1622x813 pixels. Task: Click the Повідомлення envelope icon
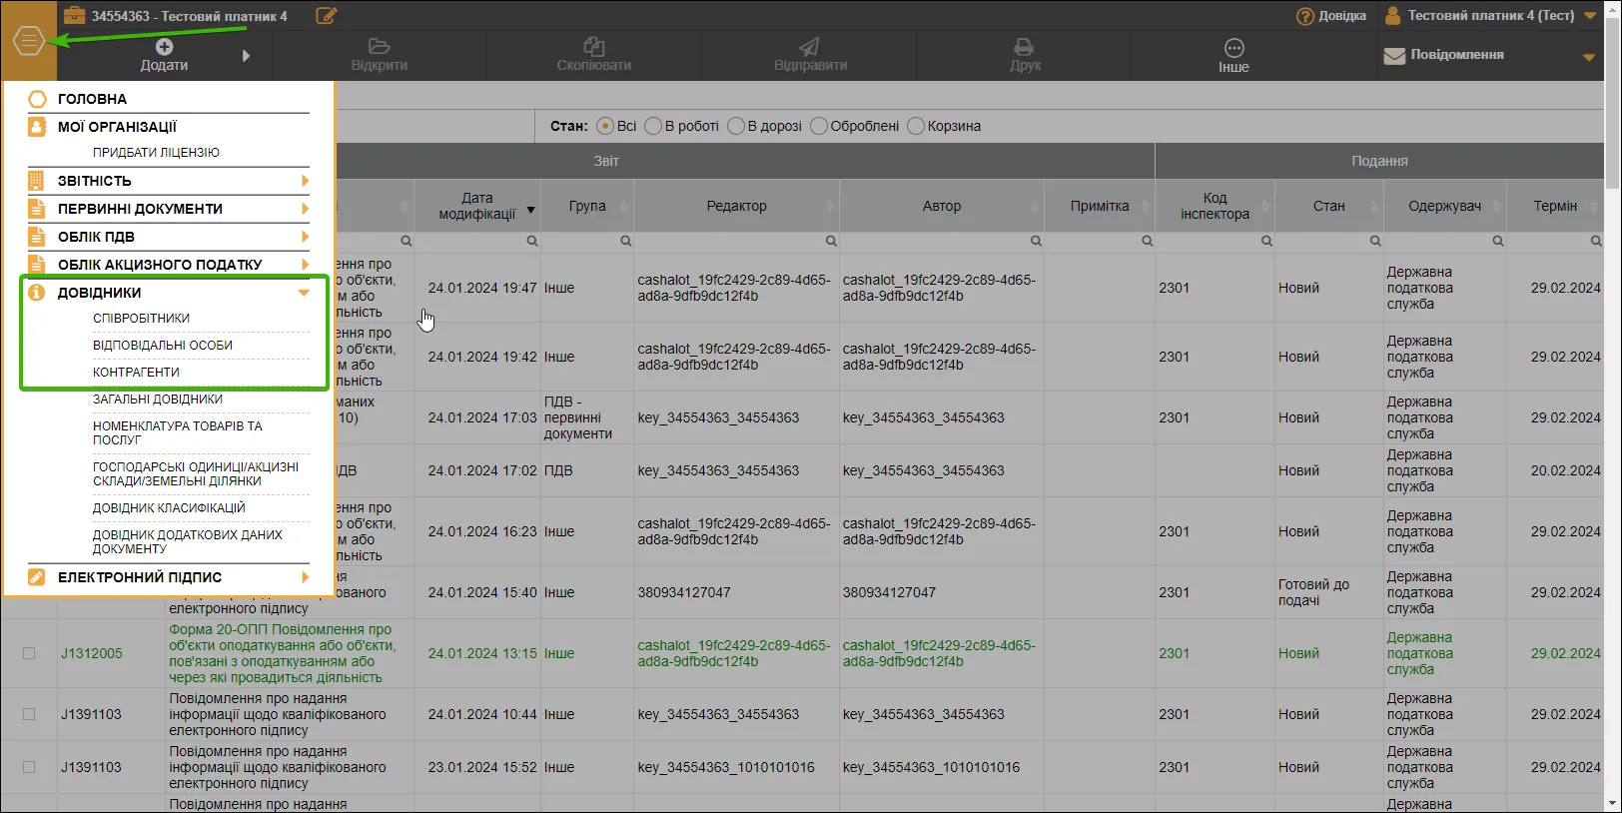click(1394, 56)
